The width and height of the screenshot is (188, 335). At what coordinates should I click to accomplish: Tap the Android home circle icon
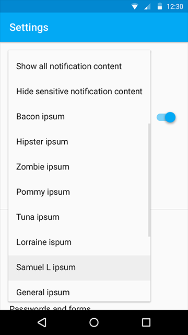(x=94, y=322)
